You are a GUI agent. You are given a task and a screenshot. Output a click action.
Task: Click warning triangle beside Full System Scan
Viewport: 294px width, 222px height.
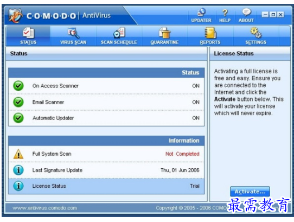pos(18,154)
